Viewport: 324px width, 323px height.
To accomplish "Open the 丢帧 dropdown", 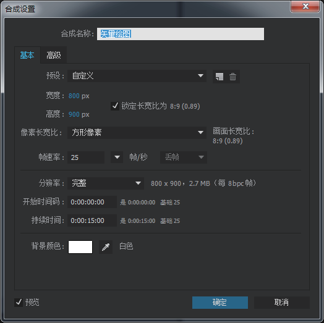I will click(184, 157).
